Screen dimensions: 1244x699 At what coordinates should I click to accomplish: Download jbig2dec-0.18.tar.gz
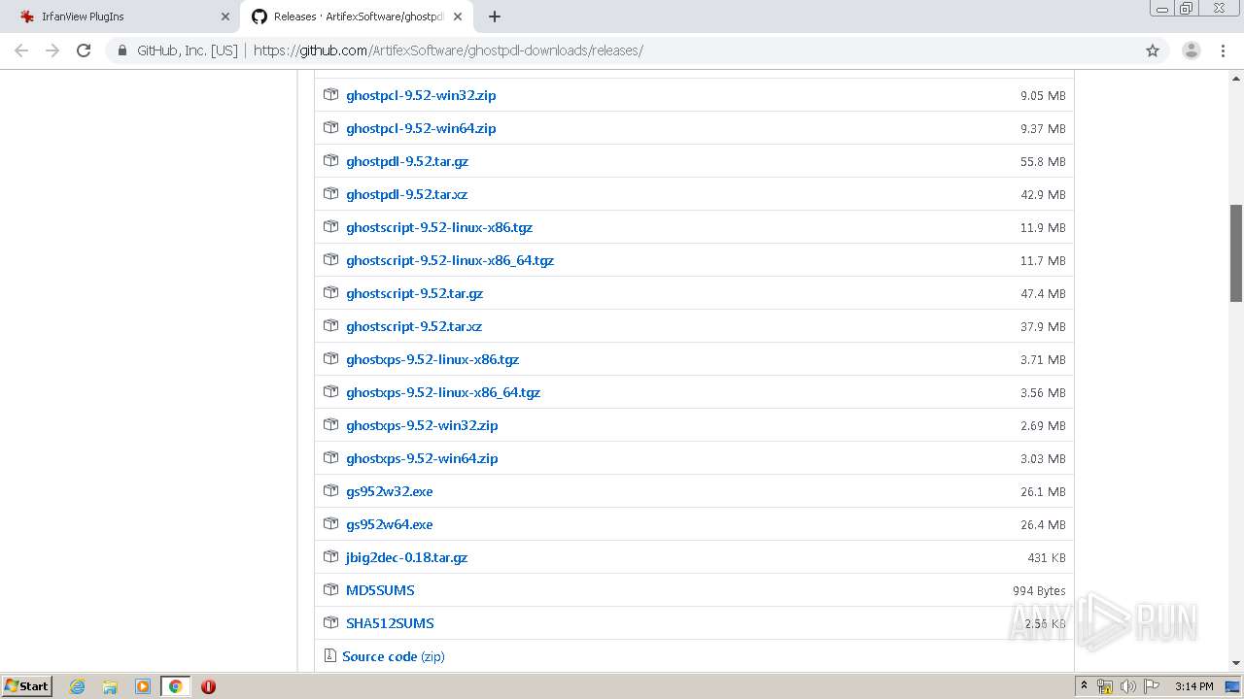click(406, 557)
